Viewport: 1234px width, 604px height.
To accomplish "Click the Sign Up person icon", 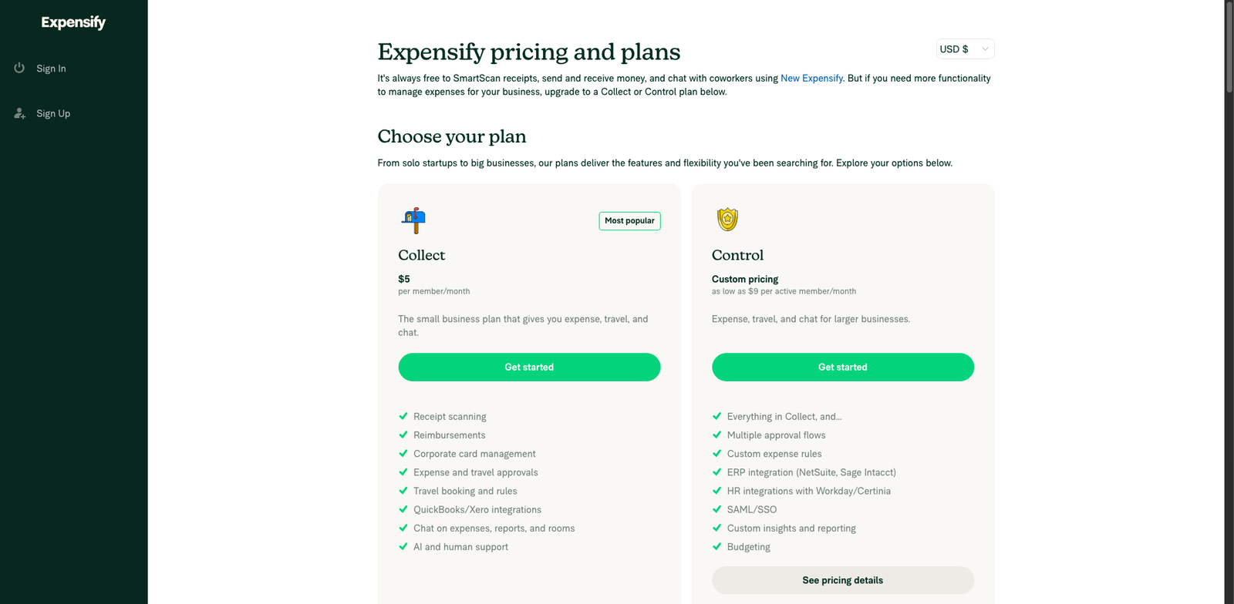I will (20, 113).
